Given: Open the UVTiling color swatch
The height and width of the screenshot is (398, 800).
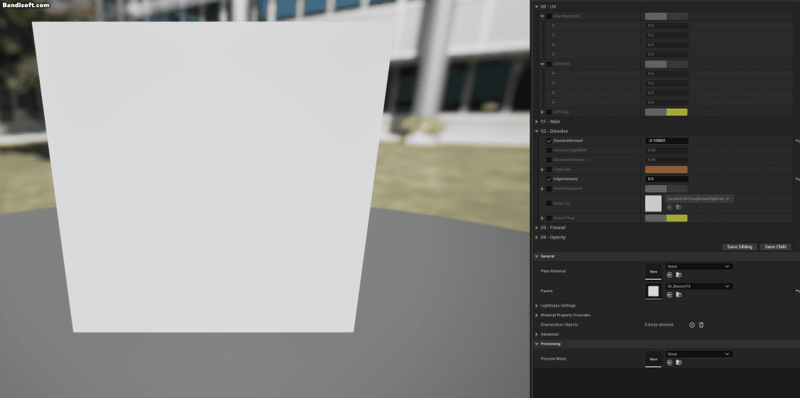Looking at the screenshot, I should click(x=667, y=112).
